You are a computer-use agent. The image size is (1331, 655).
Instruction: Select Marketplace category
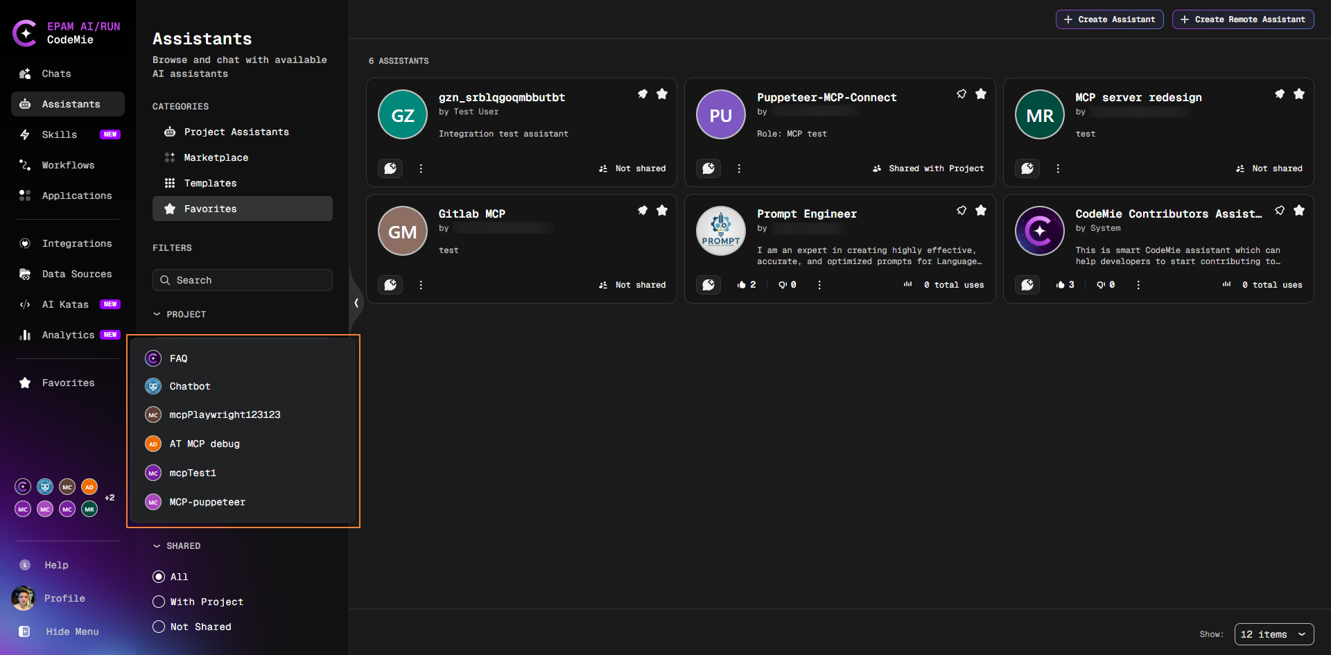(243, 157)
